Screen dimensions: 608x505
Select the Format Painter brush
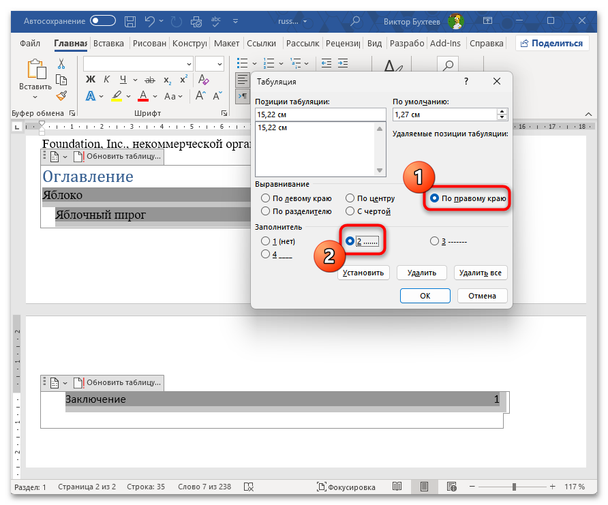click(x=61, y=95)
